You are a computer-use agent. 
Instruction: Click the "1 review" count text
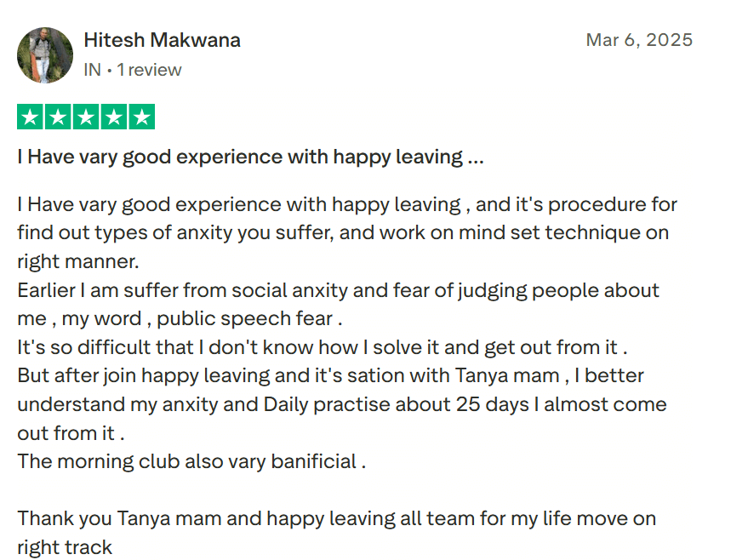149,70
